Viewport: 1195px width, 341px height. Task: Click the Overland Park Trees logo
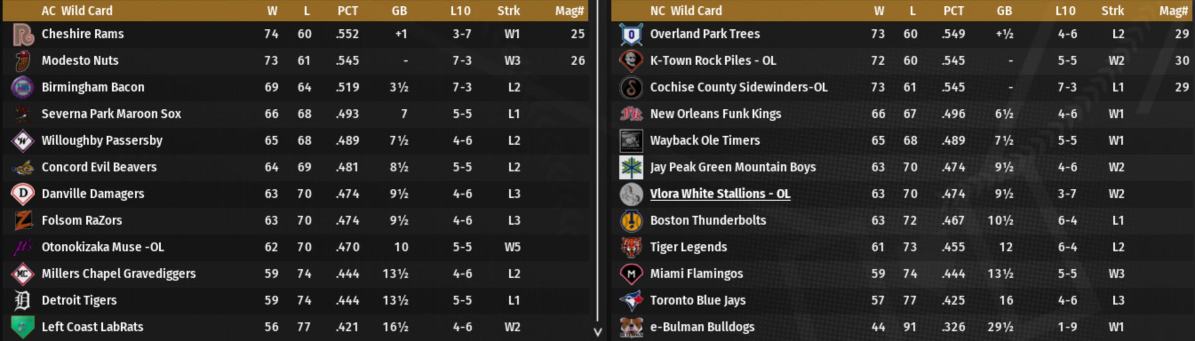tap(631, 34)
